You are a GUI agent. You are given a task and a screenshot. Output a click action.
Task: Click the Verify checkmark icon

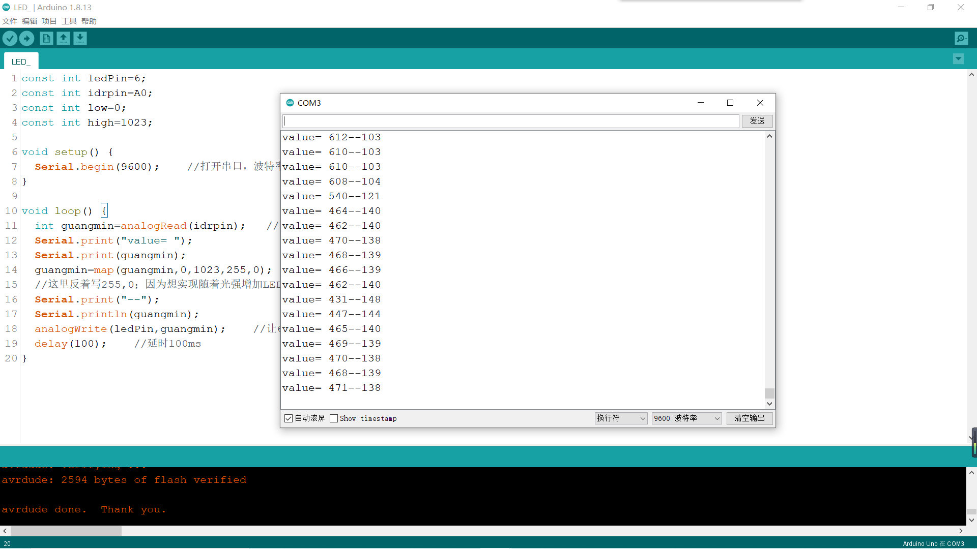[10, 38]
